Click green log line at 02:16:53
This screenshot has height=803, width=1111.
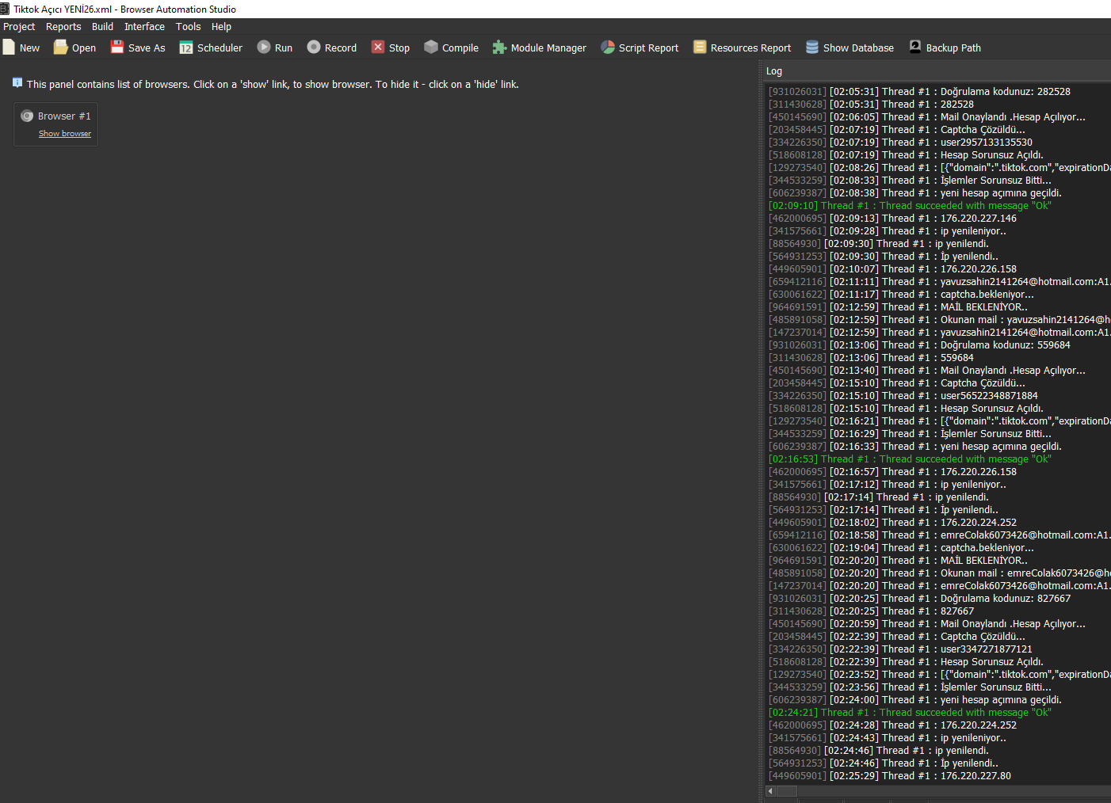coord(910,459)
